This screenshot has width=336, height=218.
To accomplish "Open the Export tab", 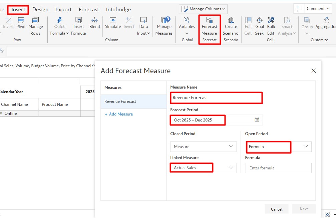I will click(x=63, y=10).
